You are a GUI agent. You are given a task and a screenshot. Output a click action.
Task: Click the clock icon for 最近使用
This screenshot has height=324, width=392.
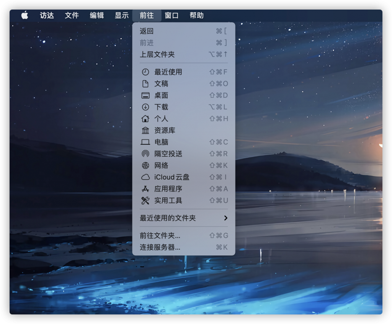[145, 72]
